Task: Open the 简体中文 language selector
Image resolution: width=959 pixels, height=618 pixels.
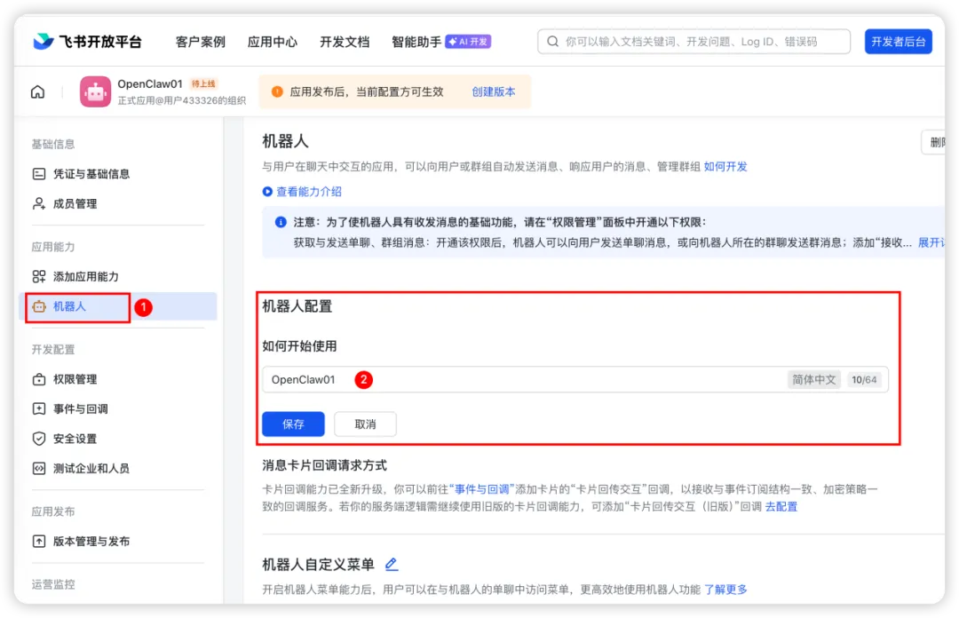Action: tap(813, 379)
